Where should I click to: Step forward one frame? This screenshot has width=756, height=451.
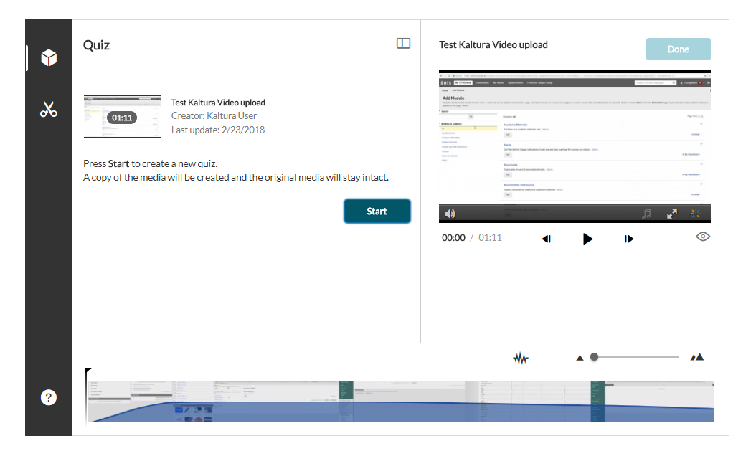(629, 239)
